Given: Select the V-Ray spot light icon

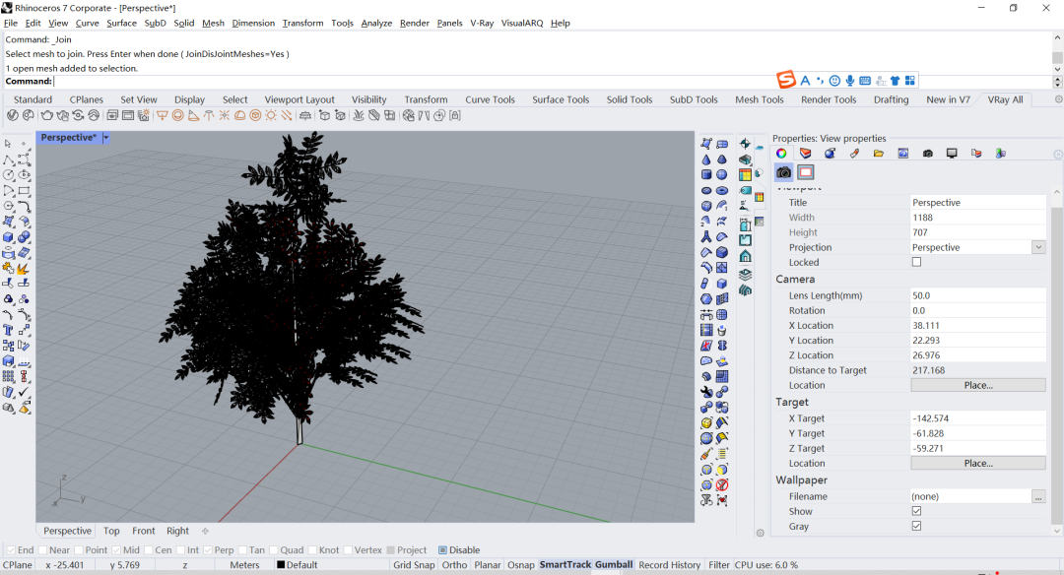Looking at the screenshot, I should coord(193,115).
